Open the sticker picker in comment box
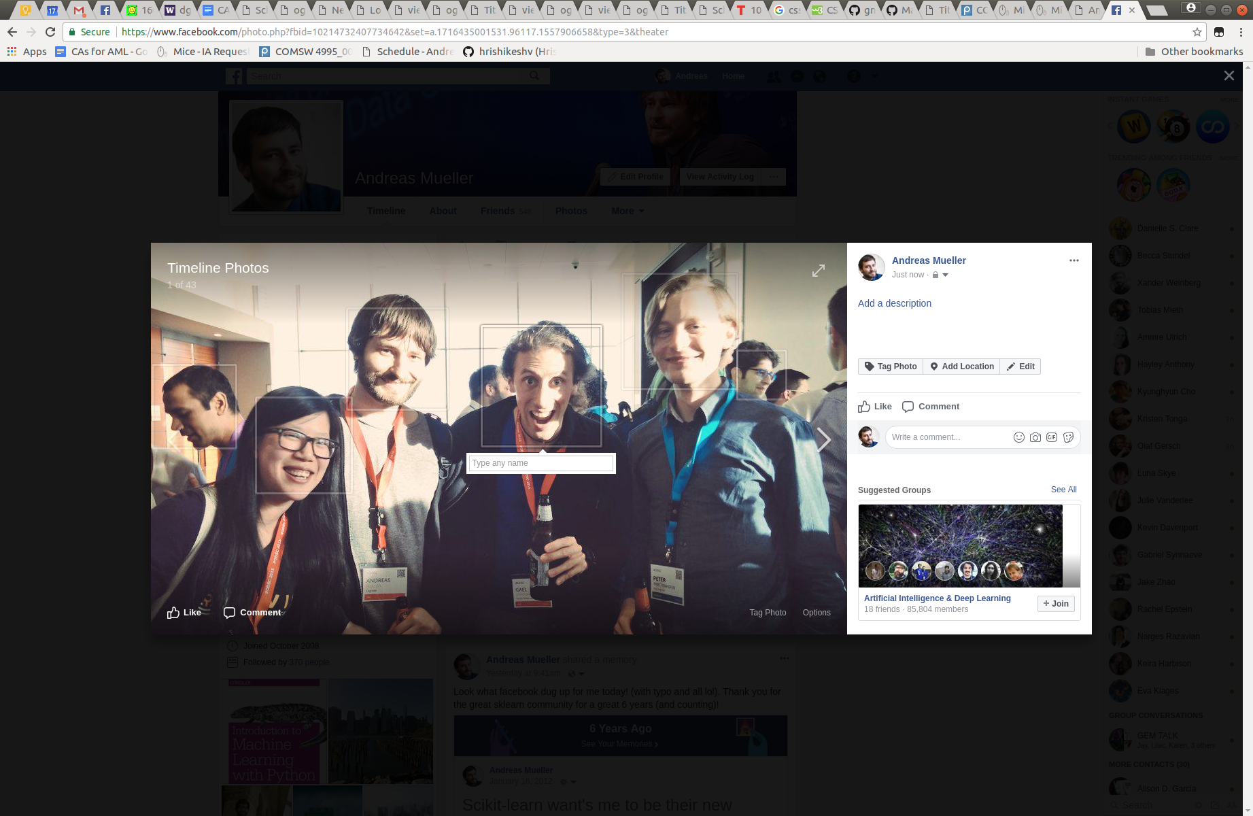Screen dimensions: 1253x816 [x=1069, y=437]
